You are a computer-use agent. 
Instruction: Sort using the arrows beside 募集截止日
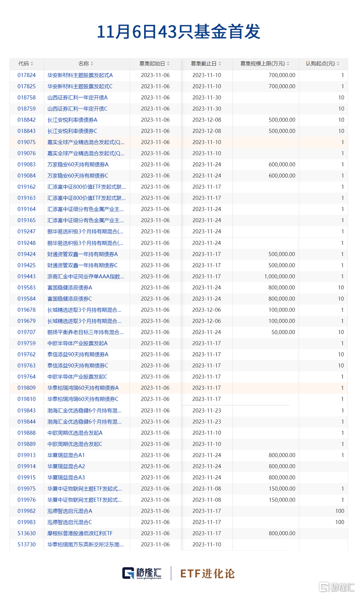tap(220, 64)
